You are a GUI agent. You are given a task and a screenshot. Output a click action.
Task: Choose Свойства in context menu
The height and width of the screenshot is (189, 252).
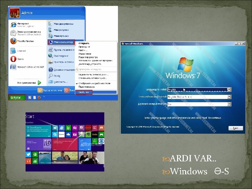click(x=96, y=92)
